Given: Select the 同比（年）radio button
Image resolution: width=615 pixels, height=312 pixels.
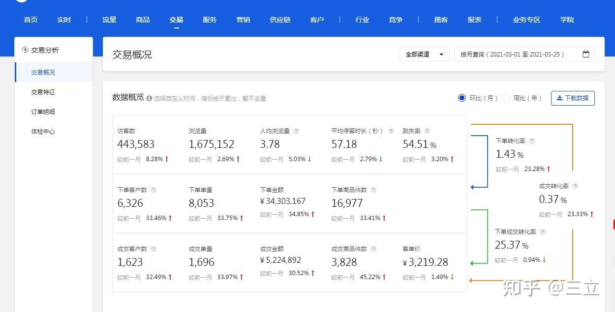Looking at the screenshot, I should 506,98.
